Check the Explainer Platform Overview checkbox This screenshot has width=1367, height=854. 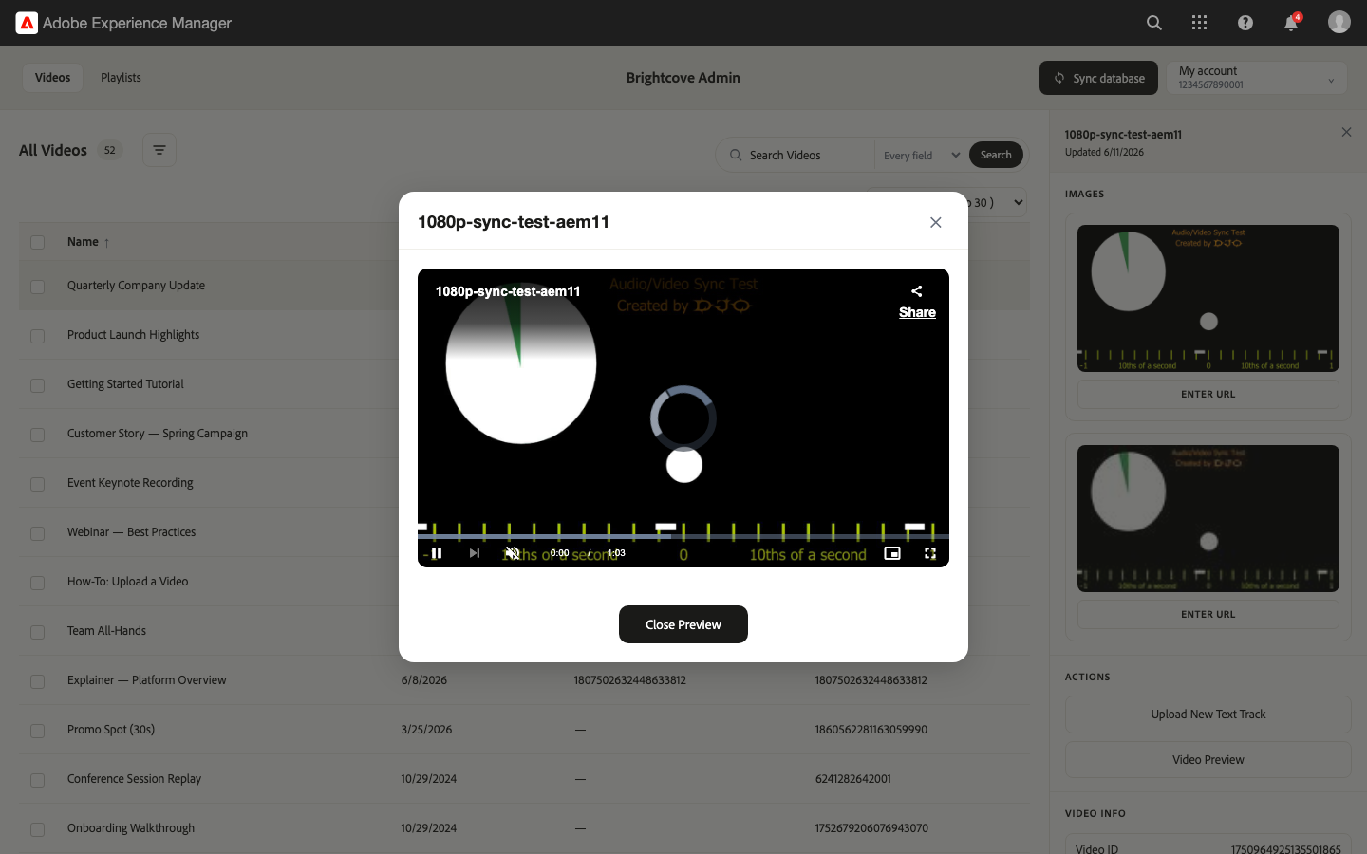38,680
